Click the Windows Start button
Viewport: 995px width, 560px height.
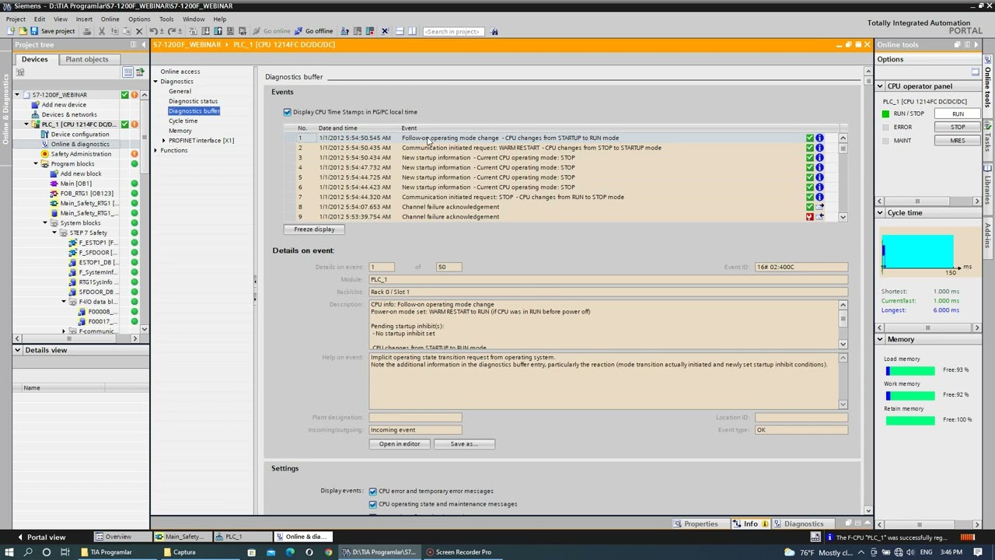(10, 552)
